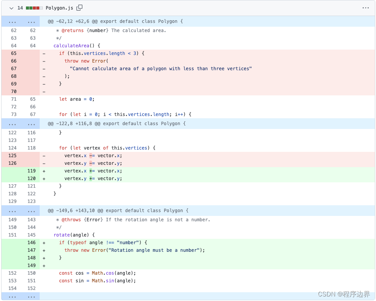Select added line number 149
Viewport: 376px width, 301px height.
[31, 266]
